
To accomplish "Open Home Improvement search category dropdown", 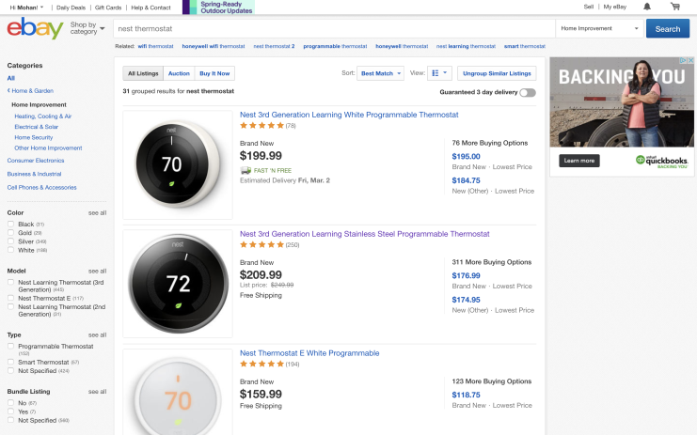I will [600, 28].
